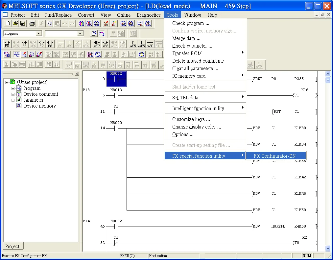Insert coil with F7 icon

click(x=41, y=44)
